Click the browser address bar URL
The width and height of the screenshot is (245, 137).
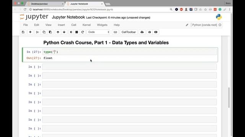coord(73,10)
